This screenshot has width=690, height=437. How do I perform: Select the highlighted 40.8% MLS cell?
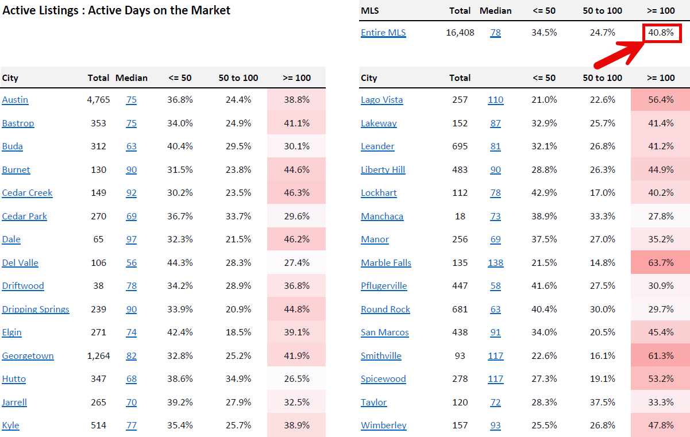click(661, 33)
